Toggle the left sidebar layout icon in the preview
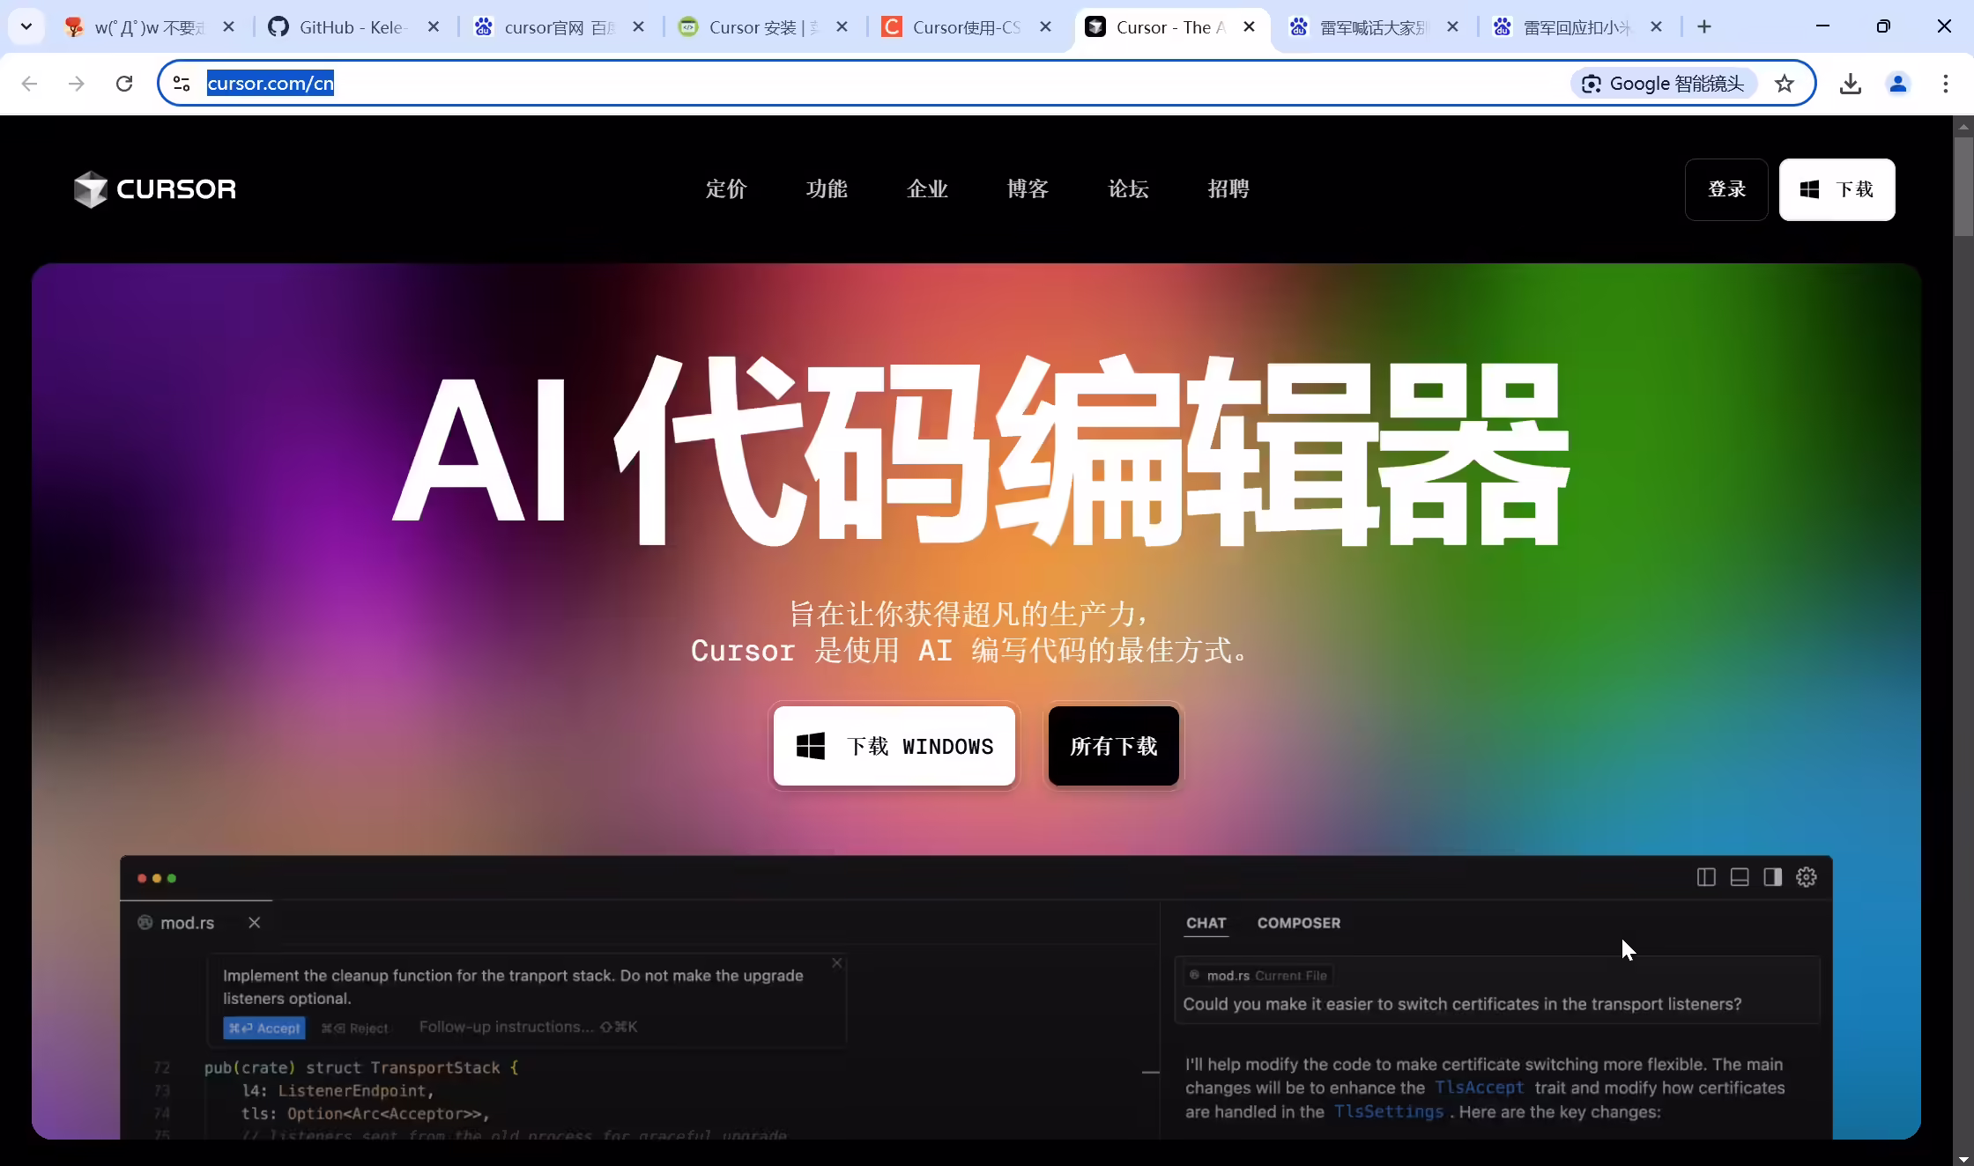This screenshot has width=1974, height=1166. [x=1706, y=877]
